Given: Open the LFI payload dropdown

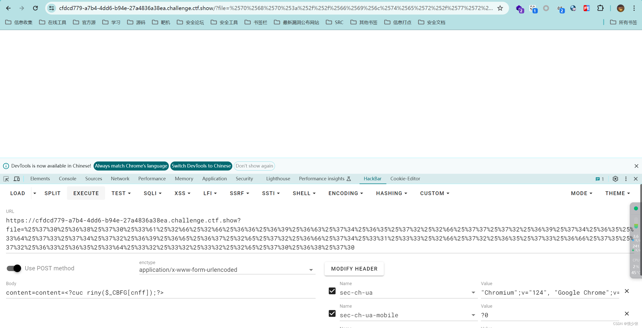Looking at the screenshot, I should coord(210,193).
